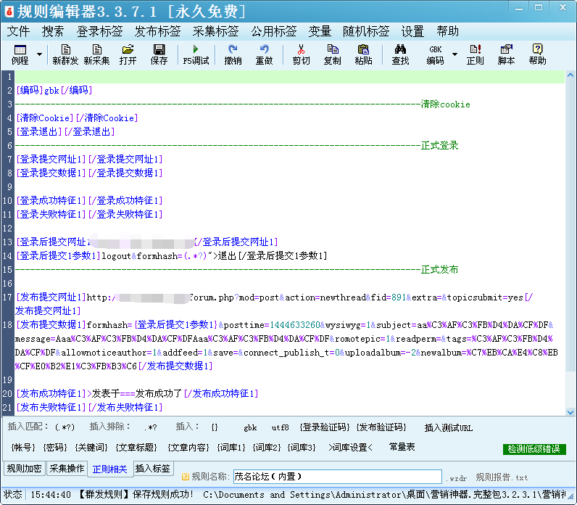This screenshot has height=505, width=577.
Task: Undo with the 撤销 icon
Action: pos(233,54)
